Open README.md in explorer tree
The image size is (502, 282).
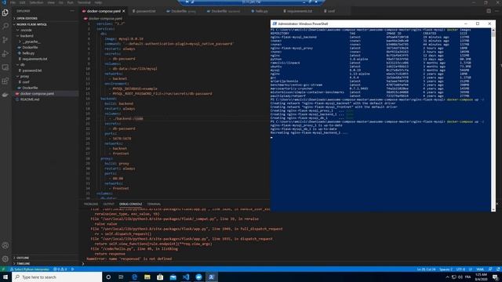tap(30, 99)
